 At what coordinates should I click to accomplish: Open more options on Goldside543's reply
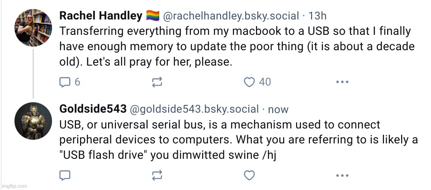pos(342,175)
